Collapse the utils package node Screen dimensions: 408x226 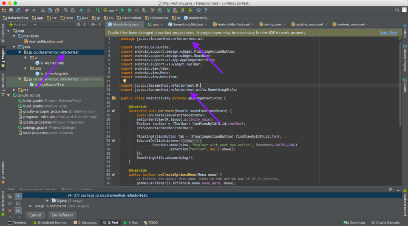click(25, 68)
